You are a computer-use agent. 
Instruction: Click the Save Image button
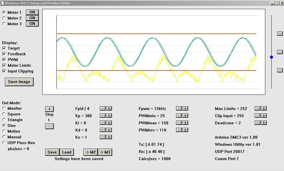(19, 82)
